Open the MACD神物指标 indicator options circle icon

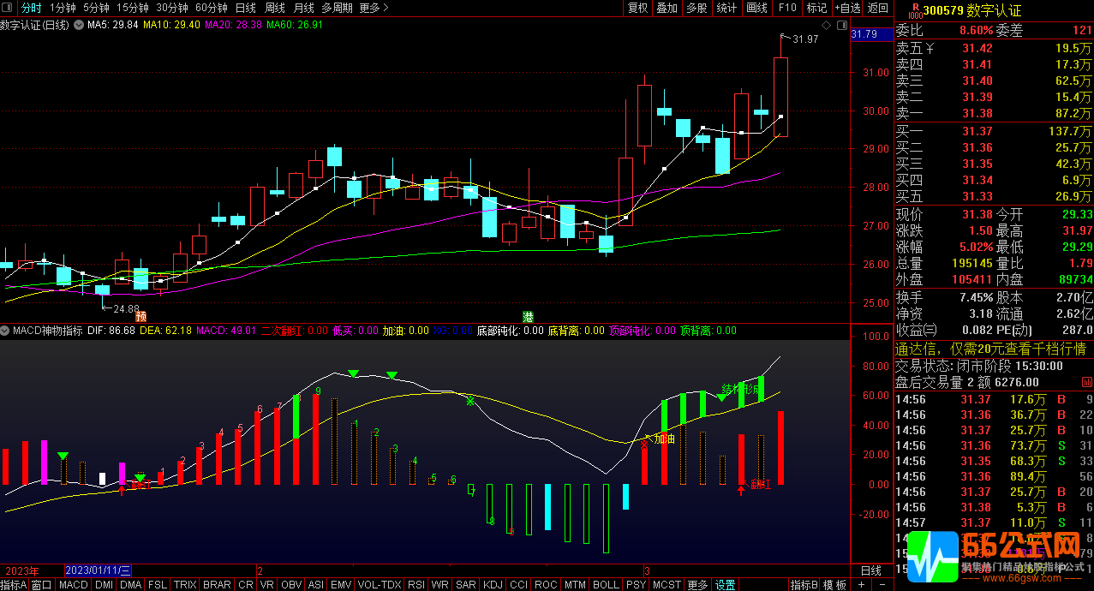(5, 331)
